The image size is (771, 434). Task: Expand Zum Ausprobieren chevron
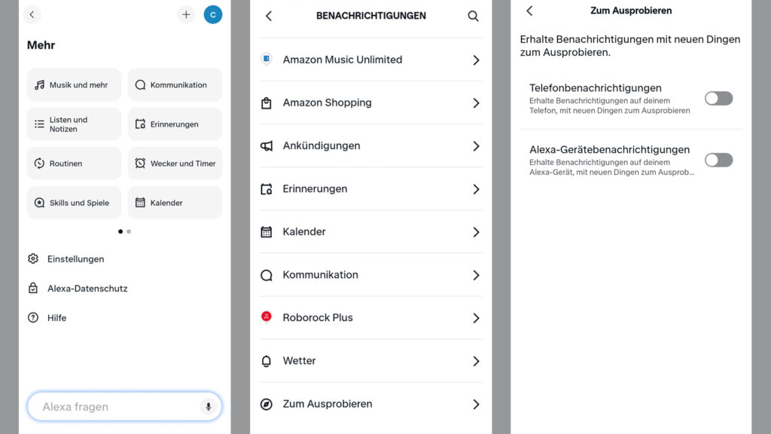click(476, 404)
